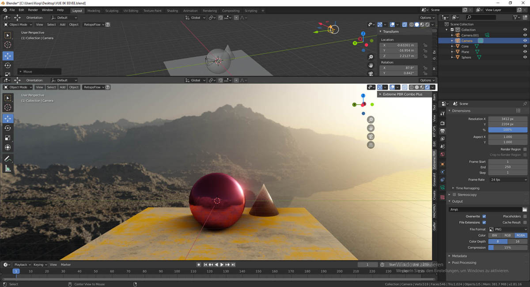Open the Graswald sidebar tab
Image resolution: width=530 pixels, height=287 pixels.
[434, 179]
